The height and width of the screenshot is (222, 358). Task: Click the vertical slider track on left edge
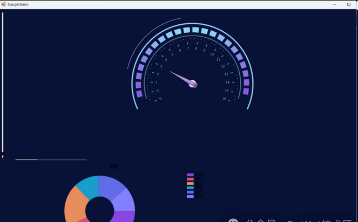click(x=3, y=81)
